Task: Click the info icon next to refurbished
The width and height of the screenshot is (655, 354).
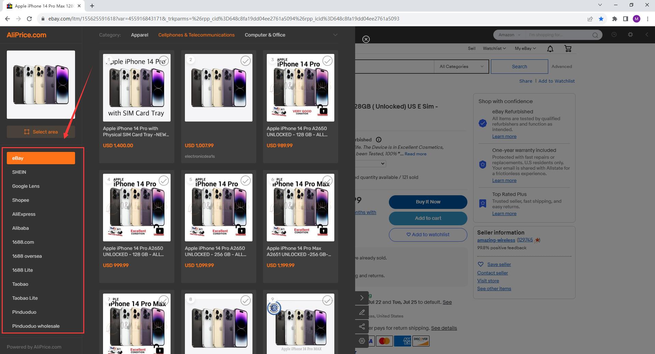Action: pos(379,140)
